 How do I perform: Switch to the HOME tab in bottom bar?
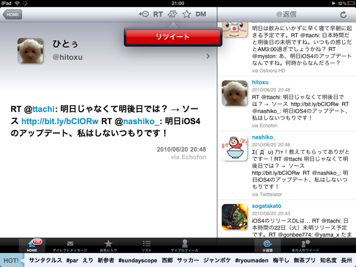click(32, 246)
